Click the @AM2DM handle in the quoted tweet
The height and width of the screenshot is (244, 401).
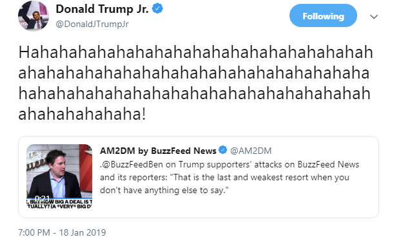251,151
